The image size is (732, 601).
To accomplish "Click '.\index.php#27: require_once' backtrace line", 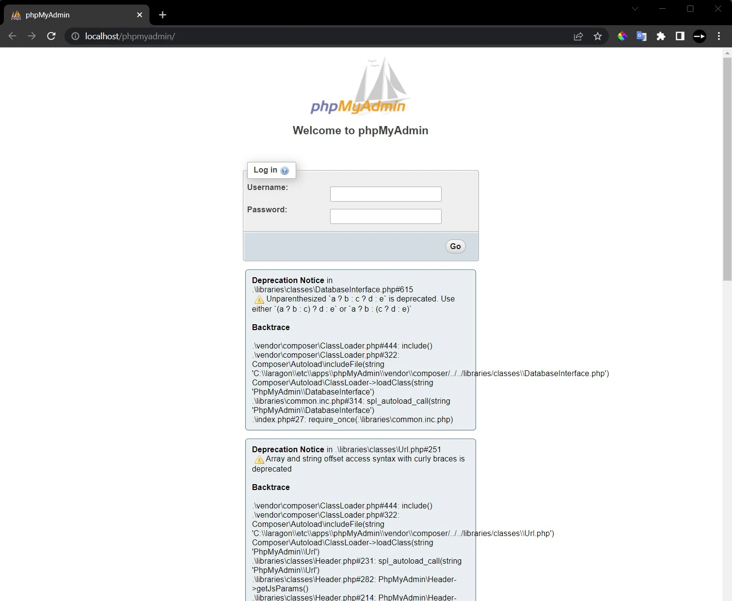I will 352,420.
